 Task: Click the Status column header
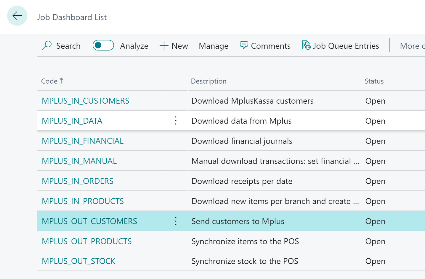tap(374, 81)
